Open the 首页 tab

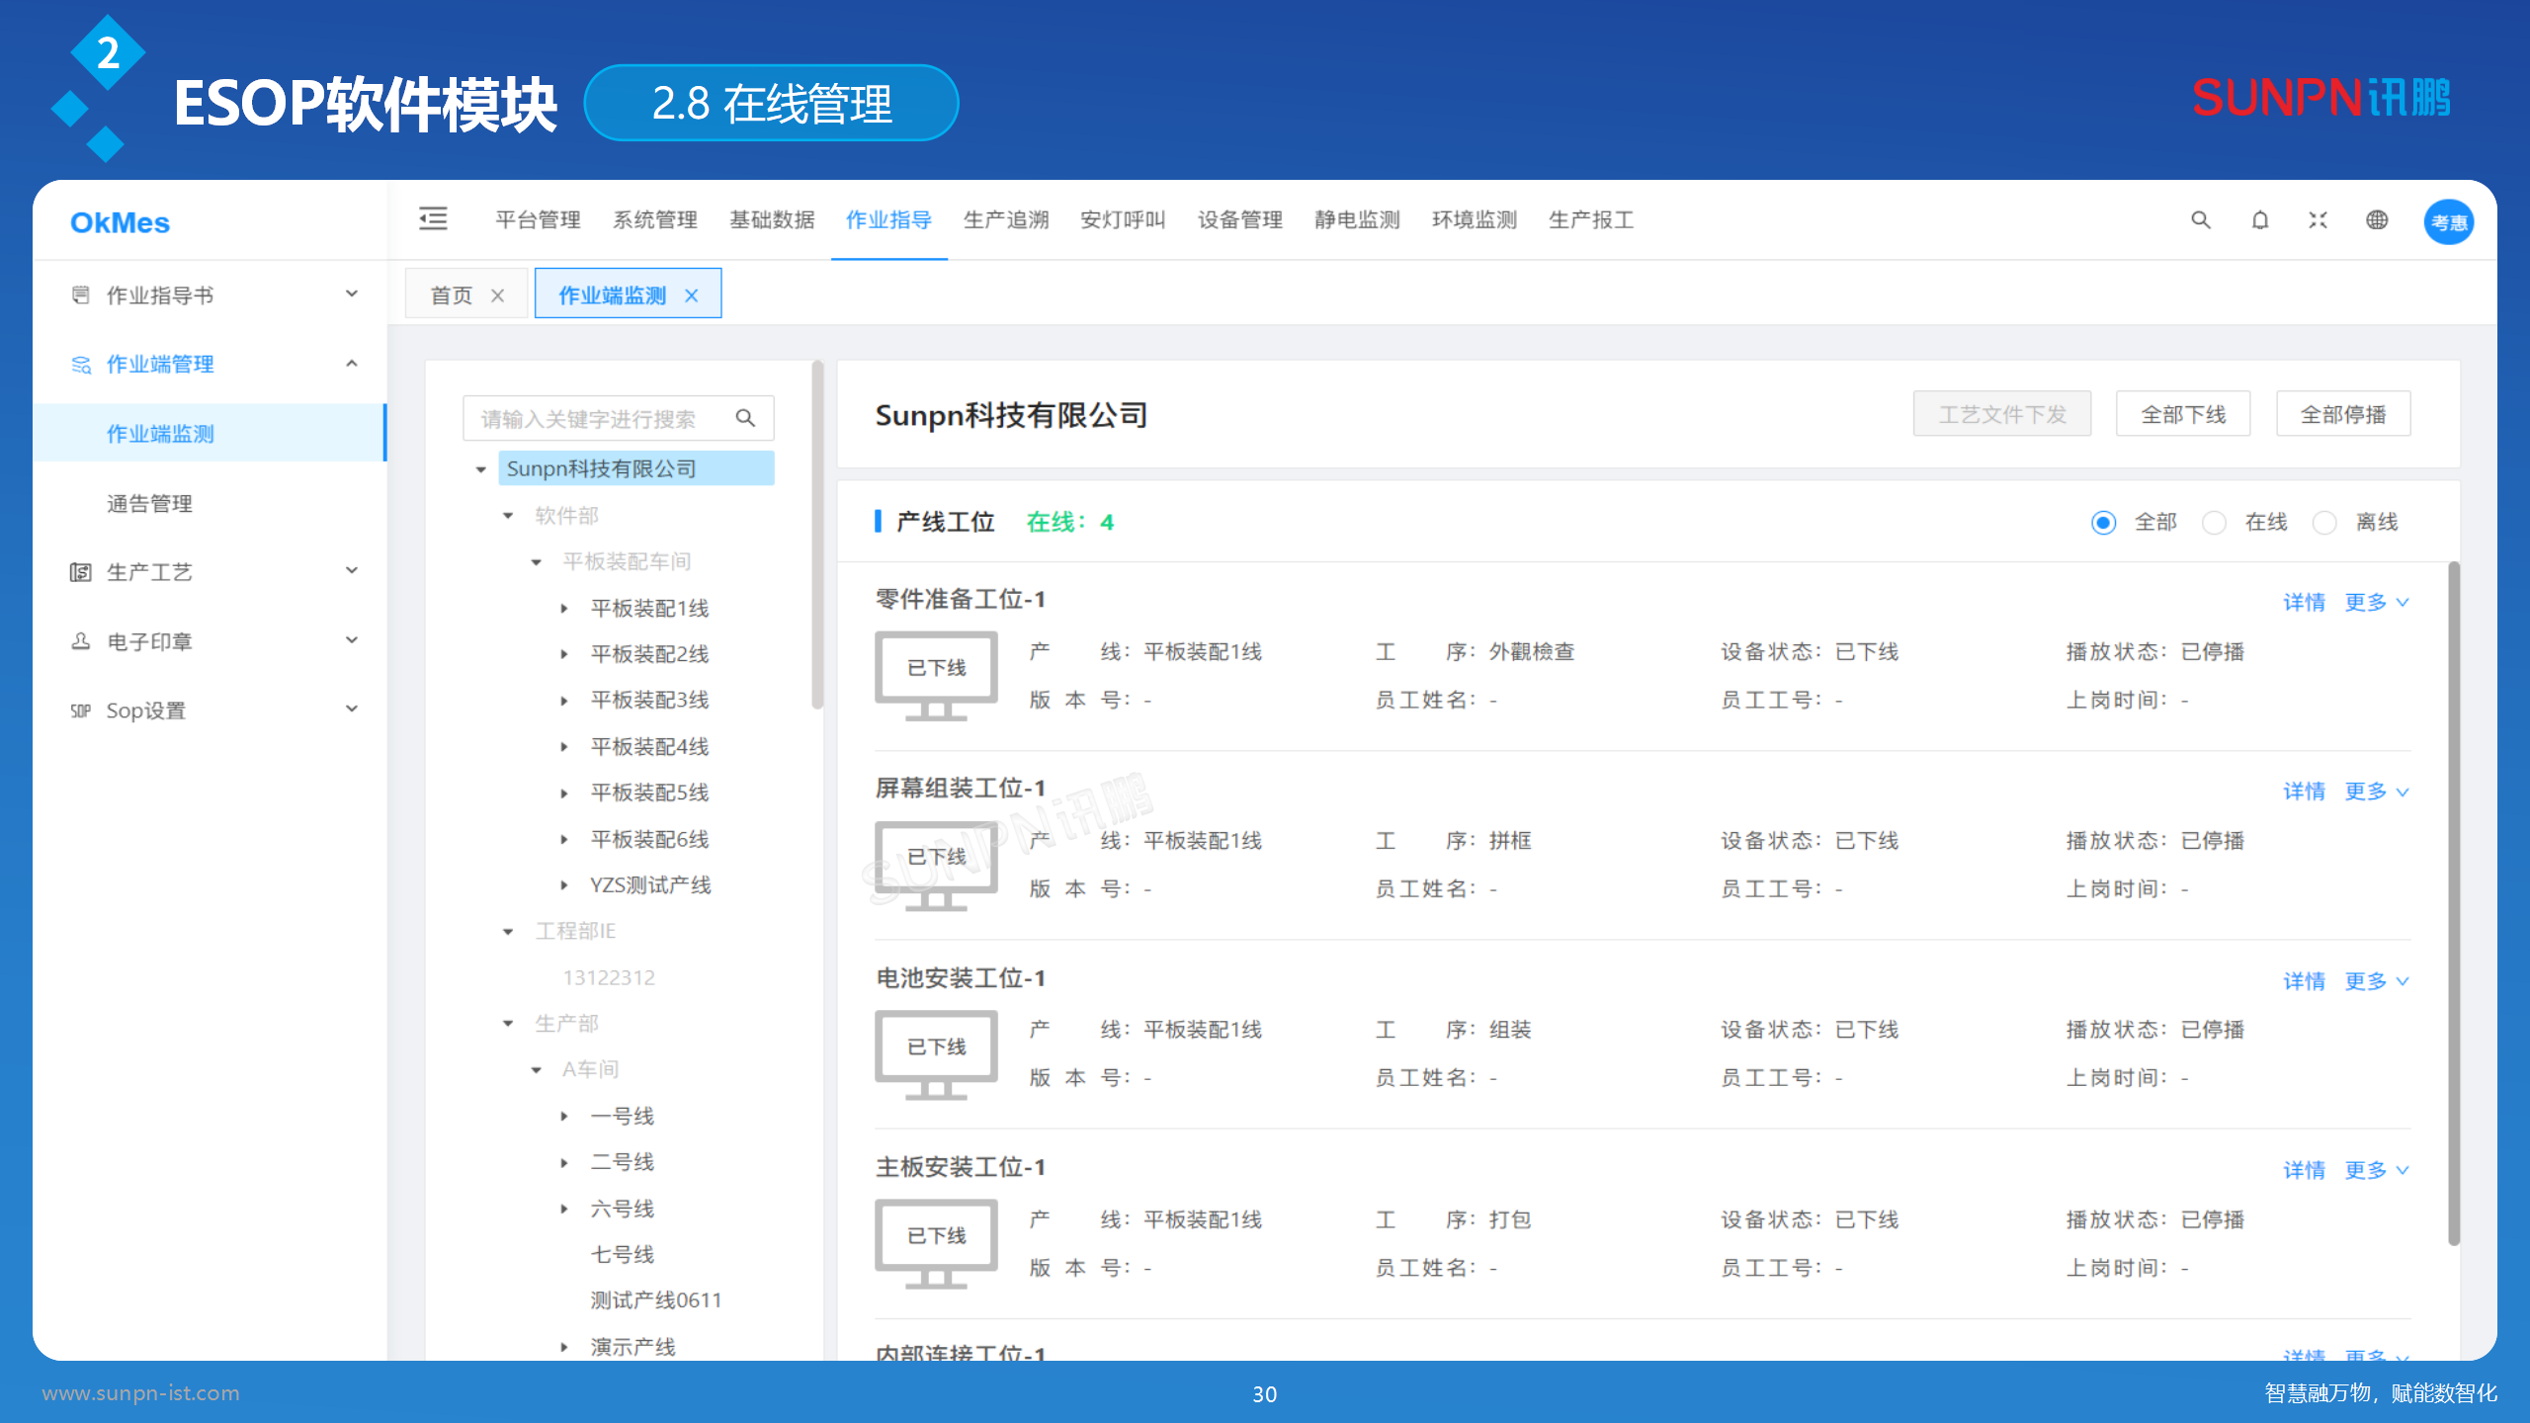coord(452,293)
